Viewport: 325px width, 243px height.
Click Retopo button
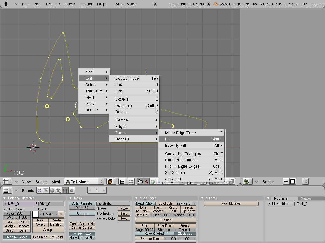(82, 214)
